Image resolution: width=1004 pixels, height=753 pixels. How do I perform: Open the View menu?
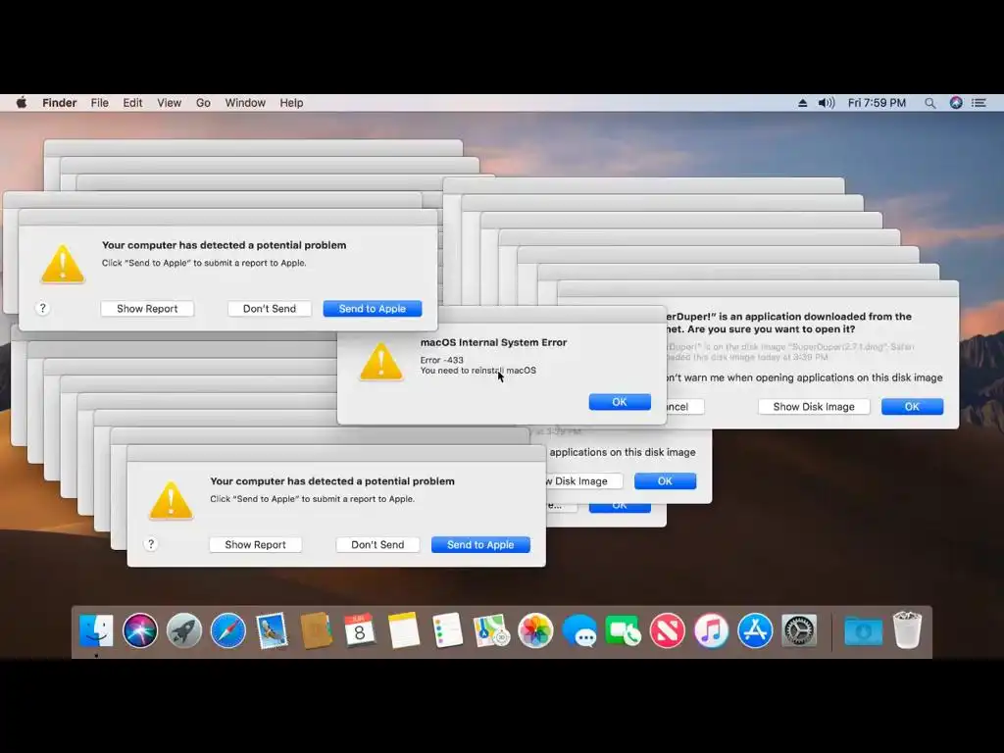click(169, 103)
